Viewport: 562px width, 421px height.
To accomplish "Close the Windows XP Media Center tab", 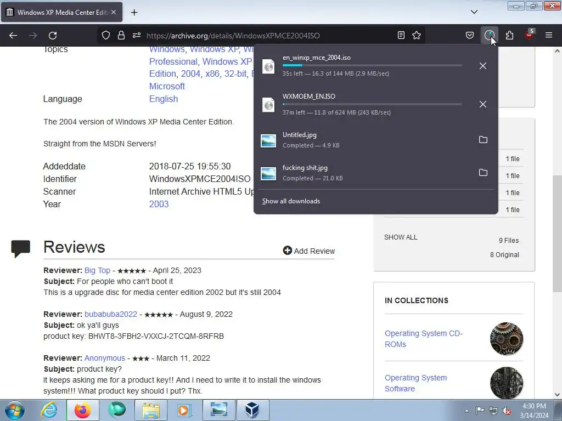I will point(114,12).
